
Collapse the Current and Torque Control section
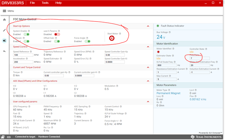[x=148, y=67]
